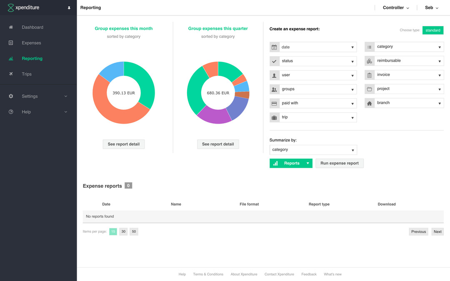Click the pin icon in the top sidebar header
450x281 pixels.
69,7
